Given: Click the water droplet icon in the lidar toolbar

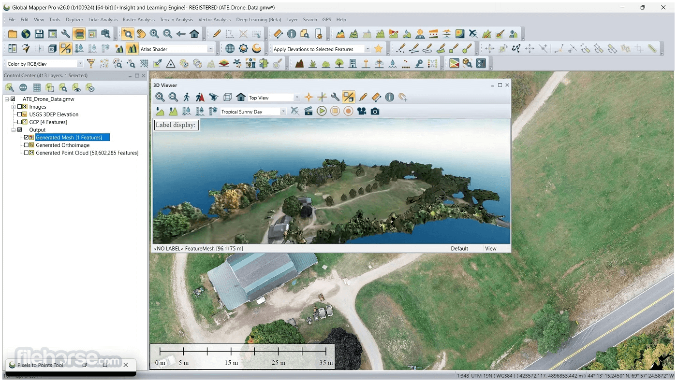Looking at the screenshot, I should (393, 63).
